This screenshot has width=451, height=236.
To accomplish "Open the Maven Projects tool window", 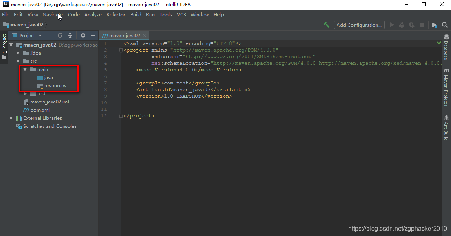I will (x=446, y=87).
